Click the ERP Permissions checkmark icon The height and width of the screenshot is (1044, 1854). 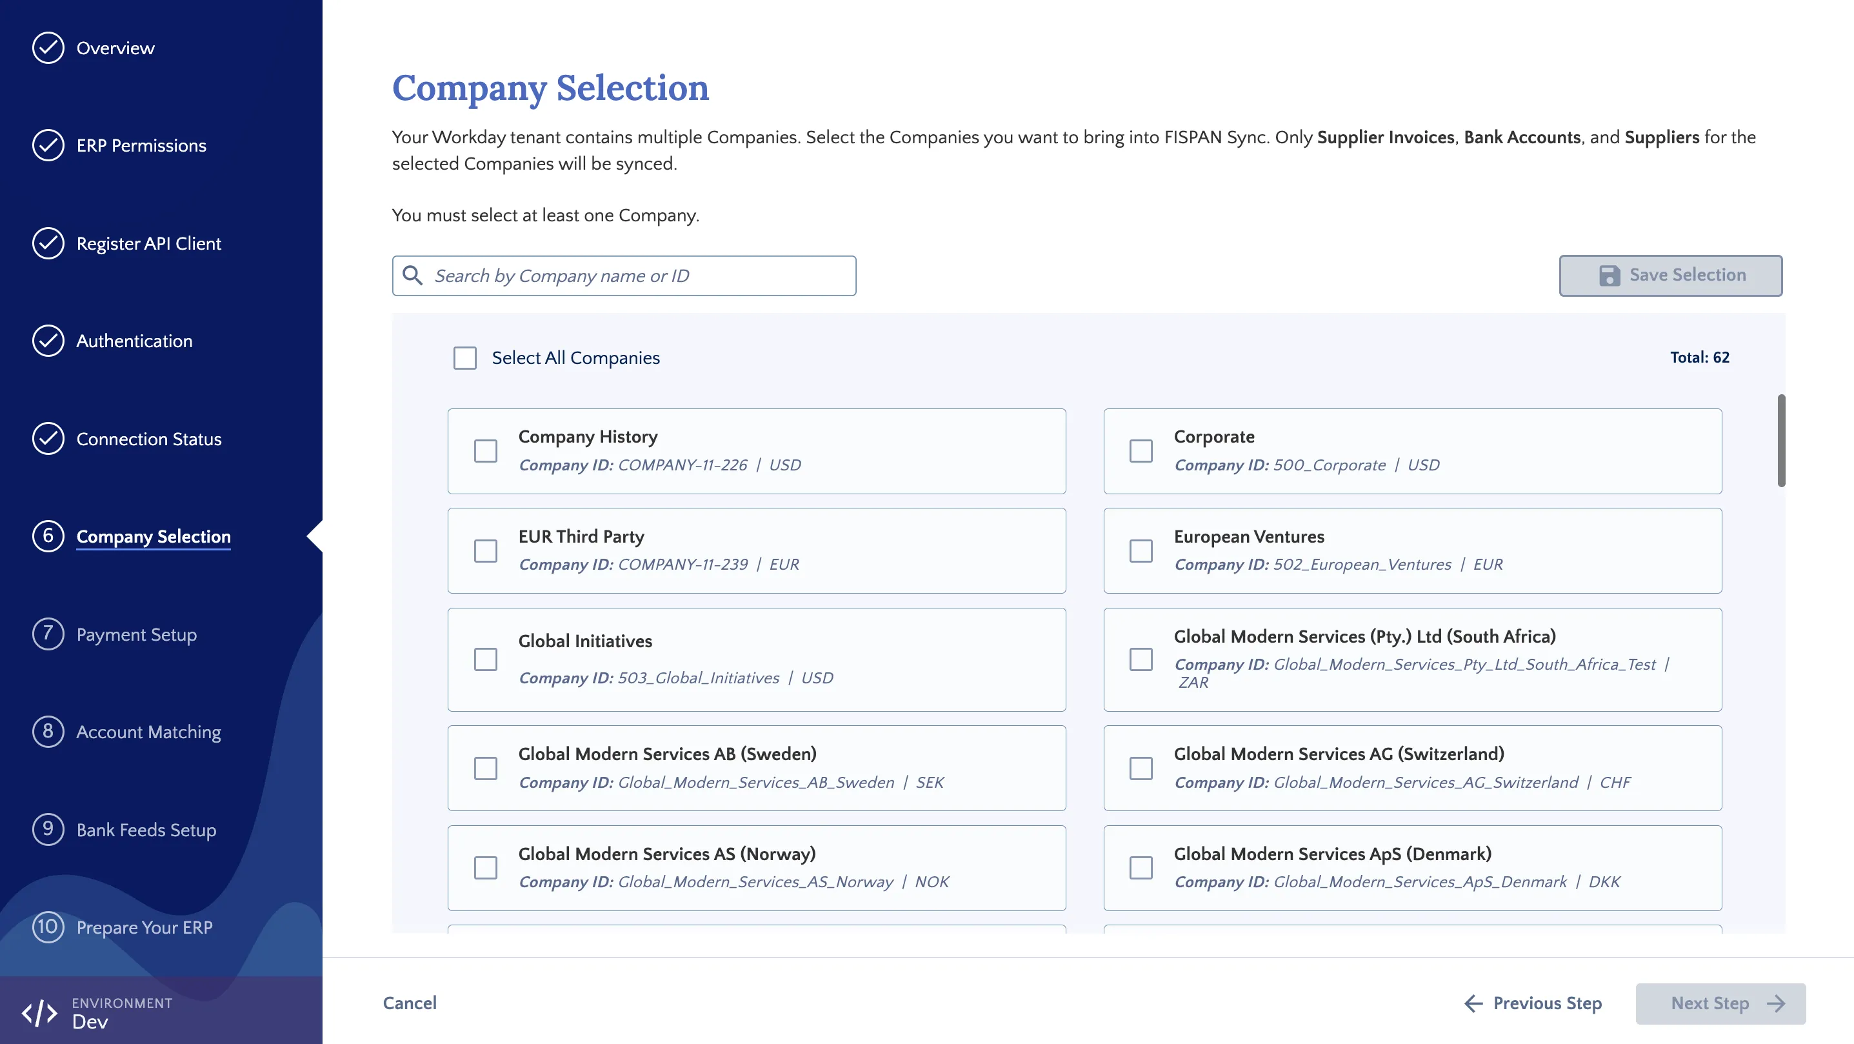click(48, 145)
